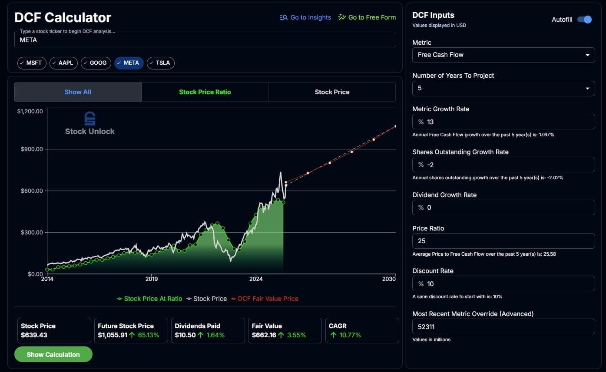Click the Stock Price At Ratio legend marker

pos(119,299)
